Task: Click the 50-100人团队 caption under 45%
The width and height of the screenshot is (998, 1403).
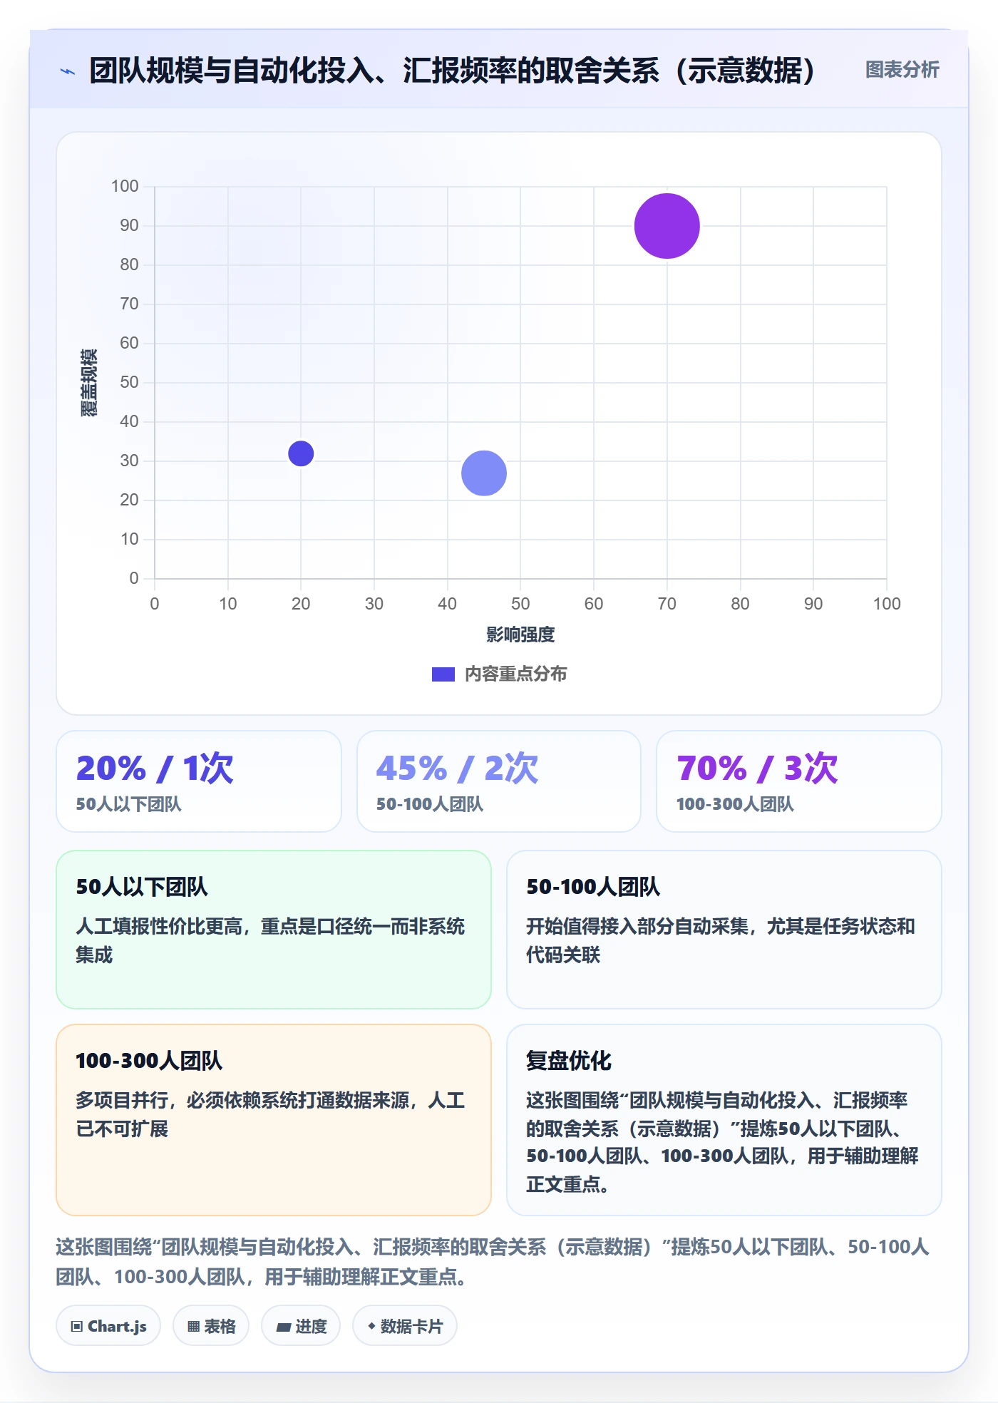Action: (x=430, y=804)
